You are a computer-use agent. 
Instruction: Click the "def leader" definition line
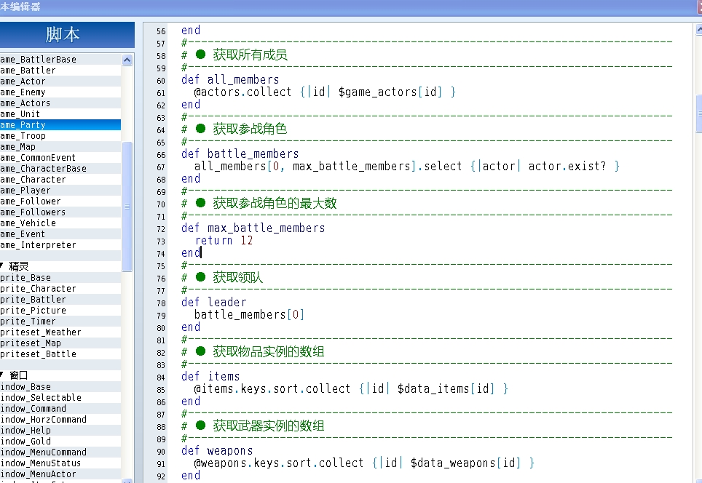coord(214,303)
